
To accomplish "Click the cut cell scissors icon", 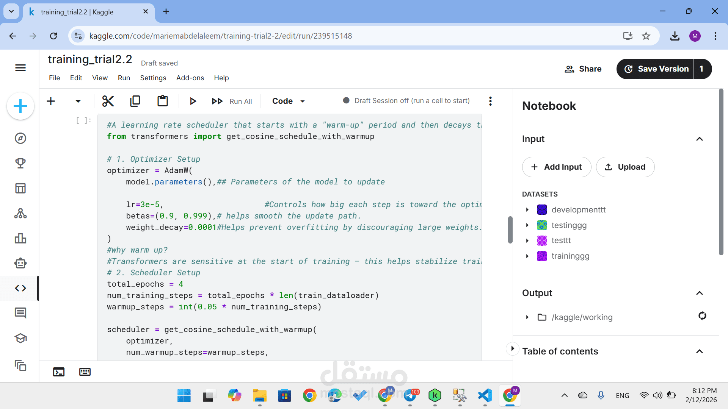I will tap(108, 101).
